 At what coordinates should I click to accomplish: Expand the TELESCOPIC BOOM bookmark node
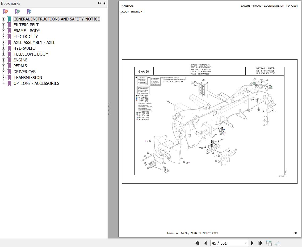(3, 54)
